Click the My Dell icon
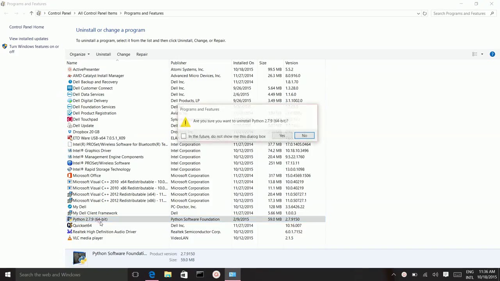The image size is (500, 281). click(x=70, y=207)
